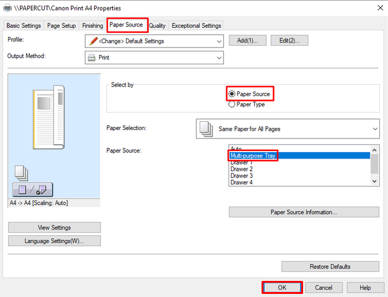Click the paper source list scrollbar thumb
Viewport: 388px width, 297px height.
374,164
